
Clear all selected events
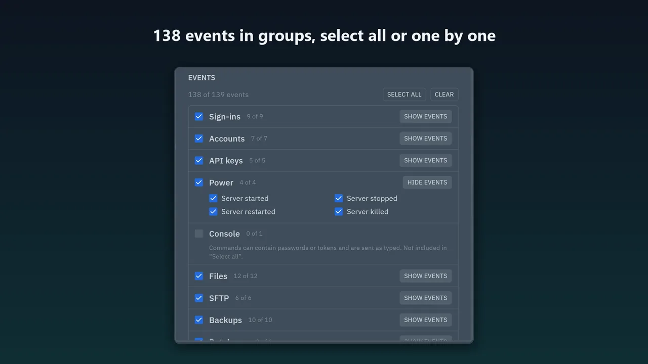pyautogui.click(x=444, y=95)
